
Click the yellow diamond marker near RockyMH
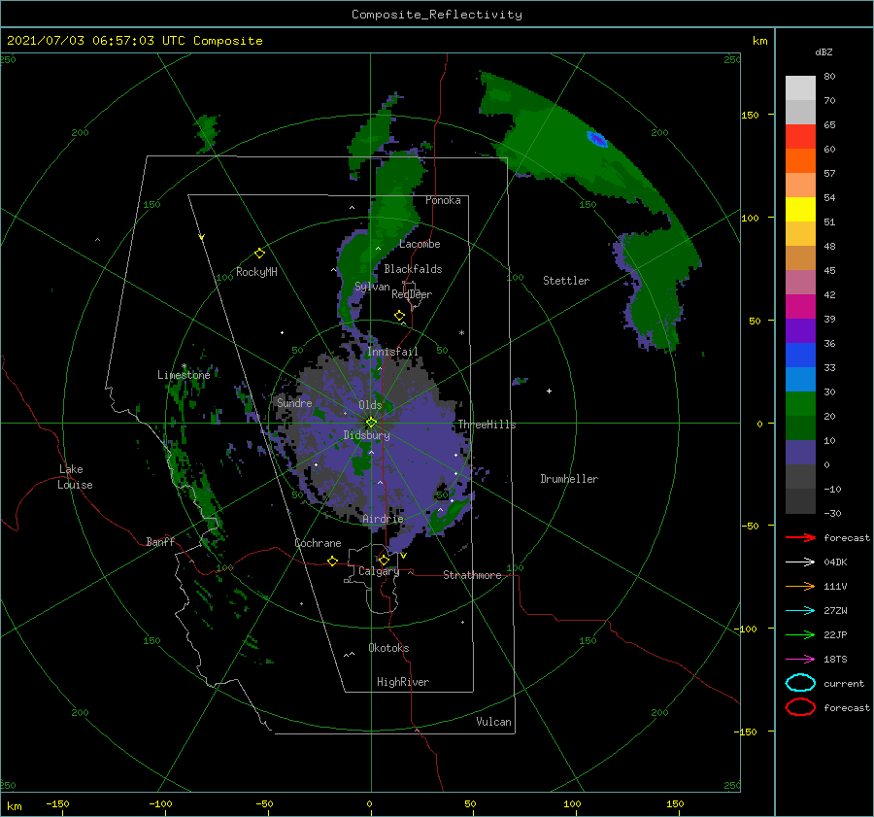[x=259, y=254]
